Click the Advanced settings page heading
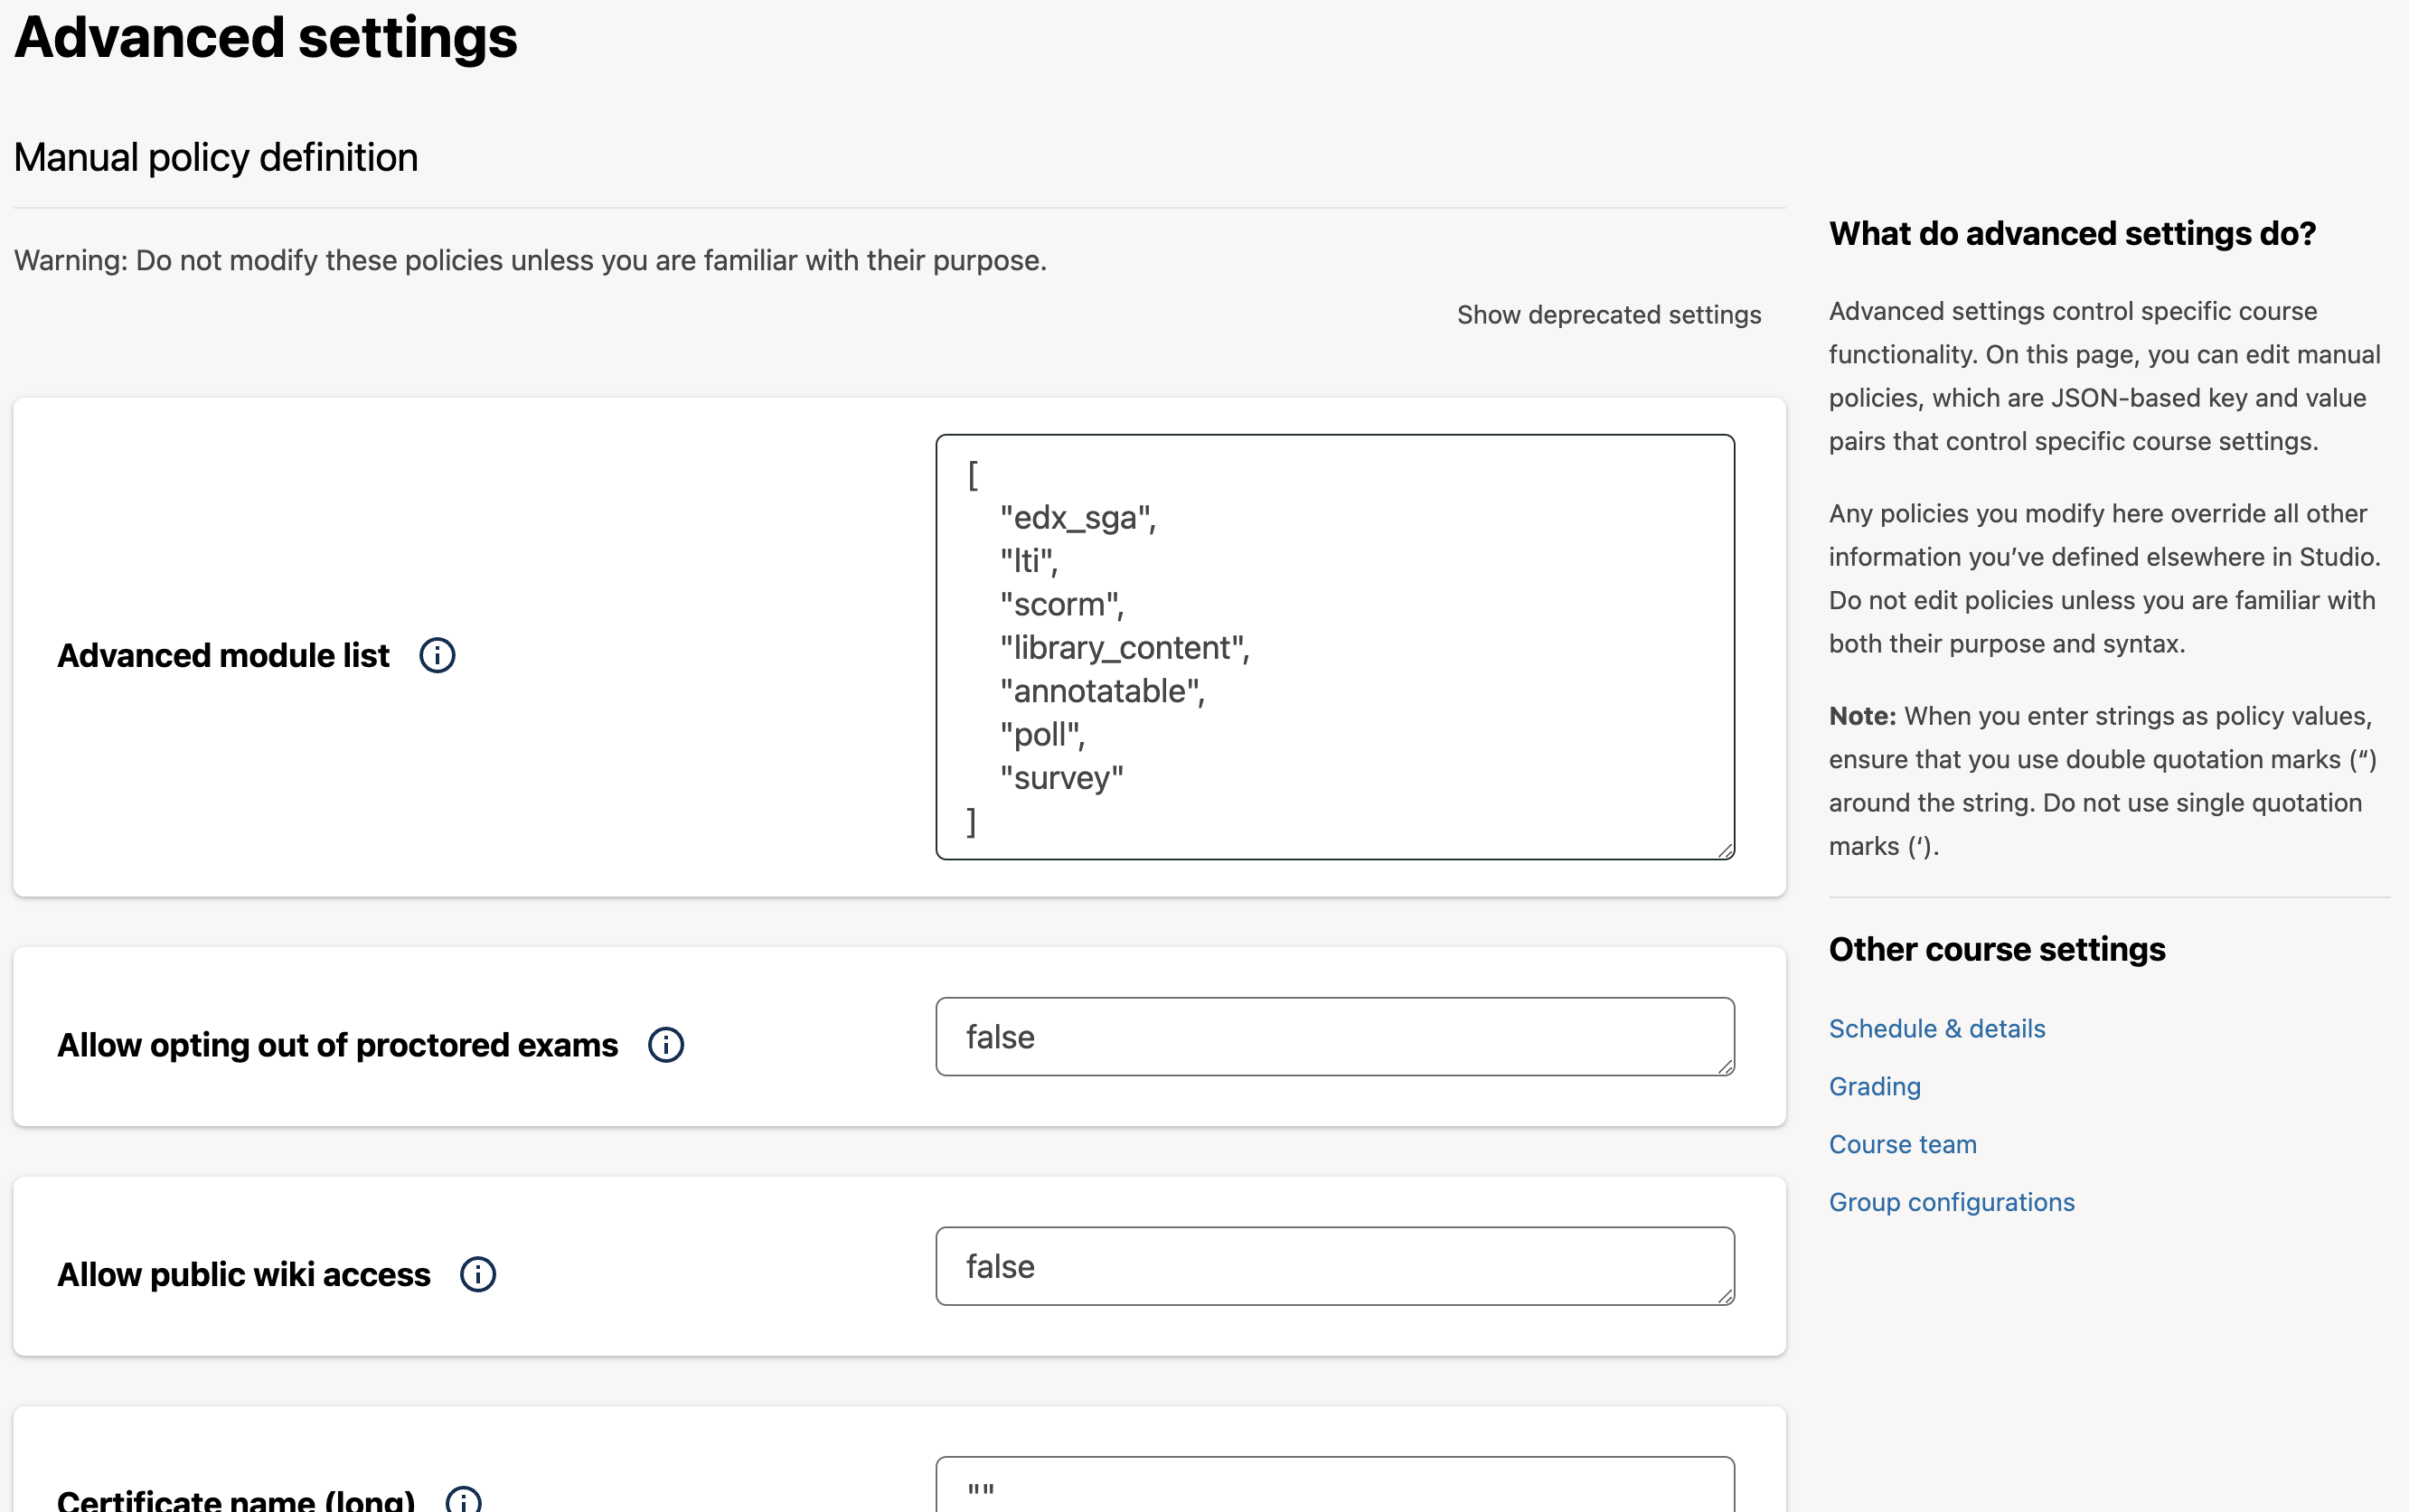The image size is (2409, 1512). click(266, 37)
